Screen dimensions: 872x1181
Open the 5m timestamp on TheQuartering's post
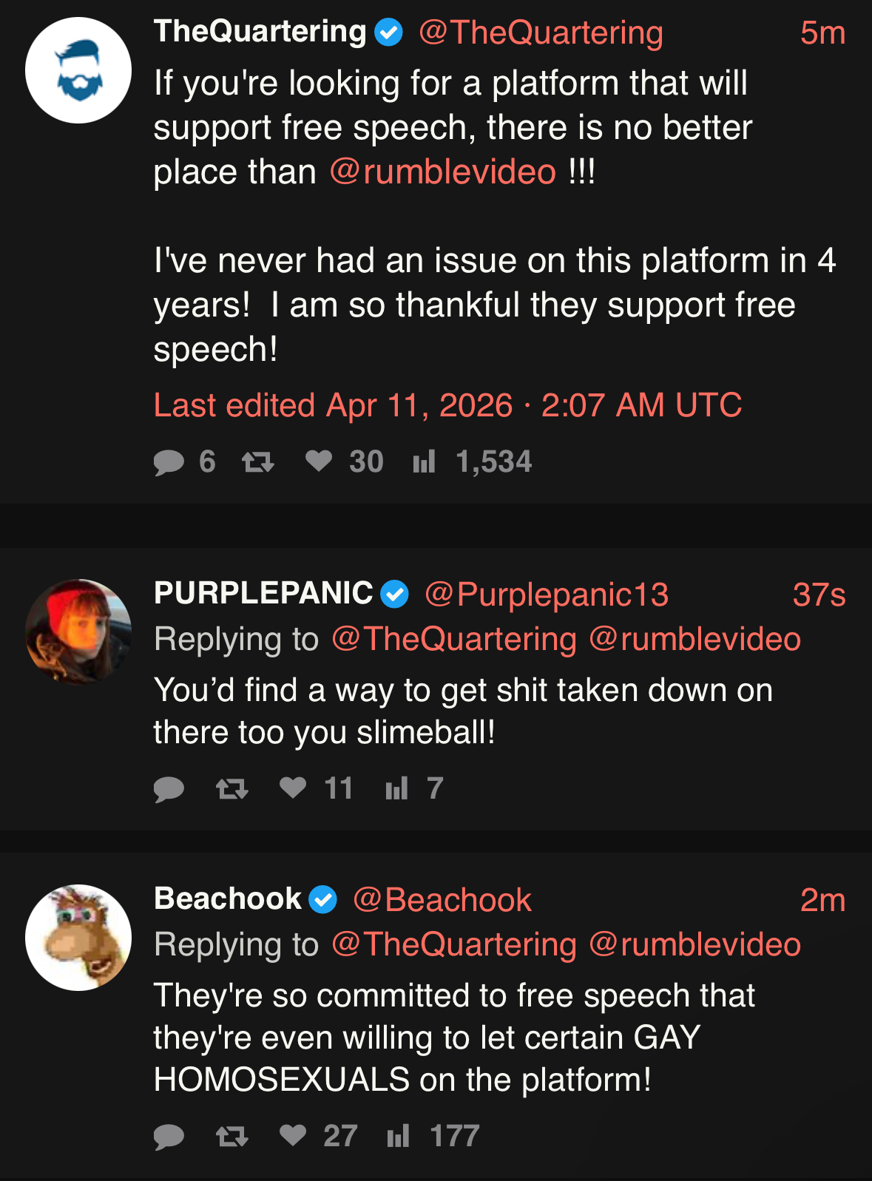(x=822, y=33)
